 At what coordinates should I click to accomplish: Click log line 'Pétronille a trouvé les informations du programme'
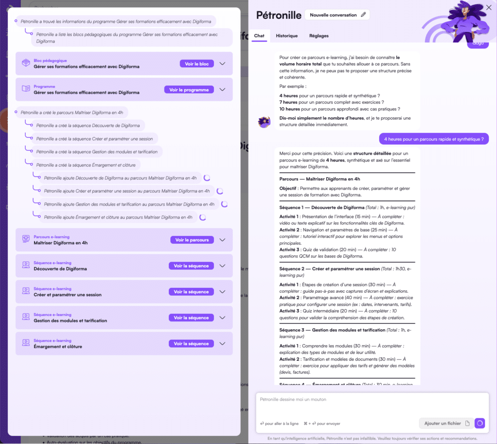click(116, 21)
